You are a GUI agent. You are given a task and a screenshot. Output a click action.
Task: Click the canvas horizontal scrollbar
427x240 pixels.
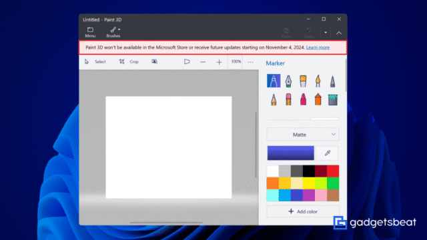[x=166, y=223]
